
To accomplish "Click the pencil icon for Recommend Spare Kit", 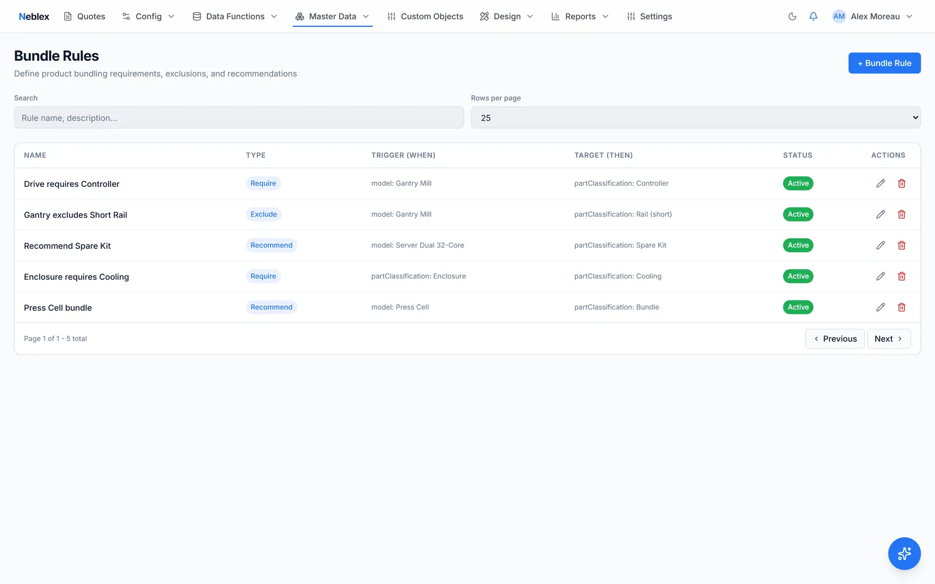I will tap(881, 245).
